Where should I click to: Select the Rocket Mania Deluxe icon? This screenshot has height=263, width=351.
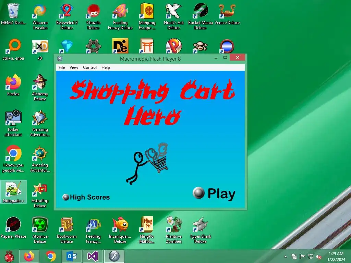click(200, 17)
